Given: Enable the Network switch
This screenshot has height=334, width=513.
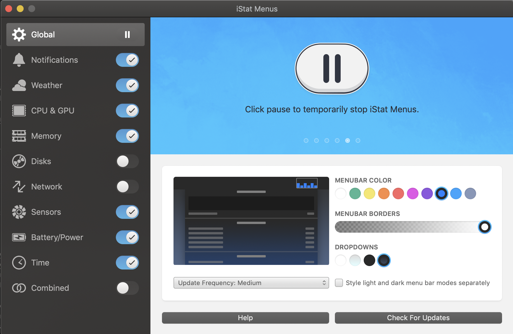Looking at the screenshot, I should tap(127, 187).
